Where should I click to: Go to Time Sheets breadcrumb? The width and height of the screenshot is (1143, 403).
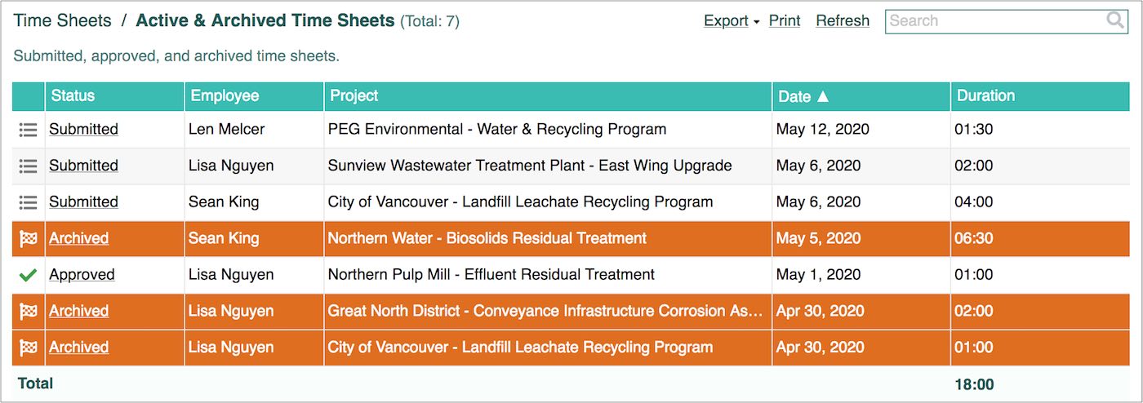(62, 21)
